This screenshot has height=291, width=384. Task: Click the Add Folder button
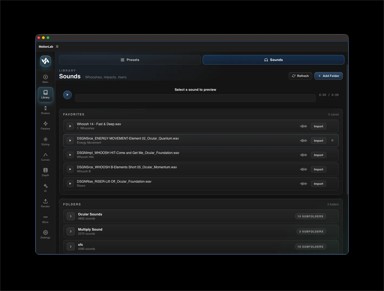(328, 76)
